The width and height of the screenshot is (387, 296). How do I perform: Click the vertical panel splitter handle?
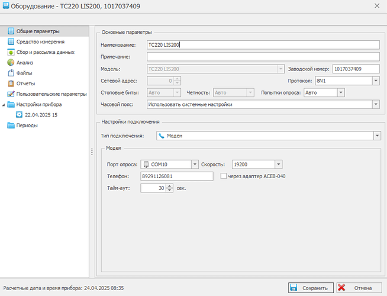[92, 152]
